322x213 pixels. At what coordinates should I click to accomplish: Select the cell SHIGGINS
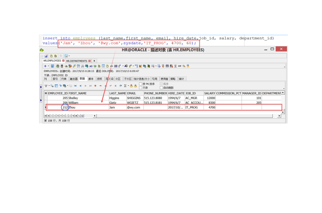coord(135,98)
